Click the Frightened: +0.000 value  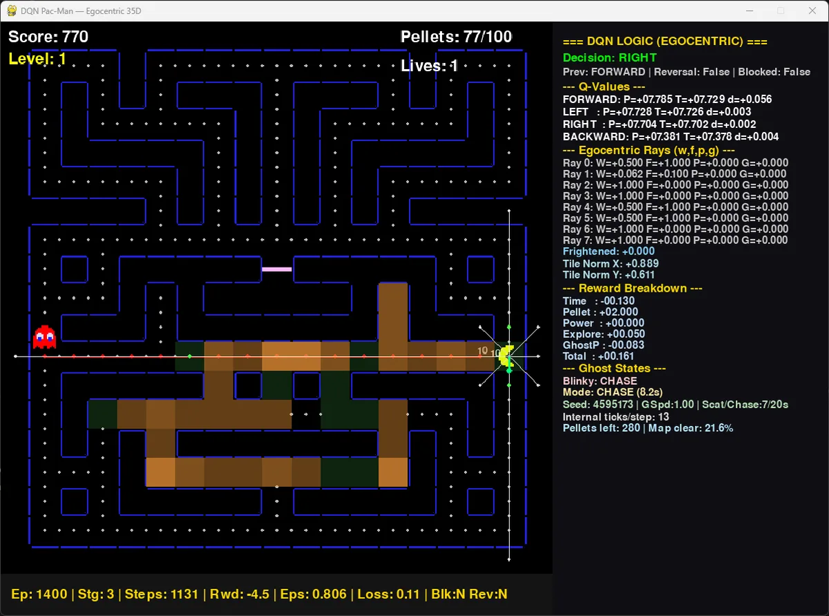[609, 252]
